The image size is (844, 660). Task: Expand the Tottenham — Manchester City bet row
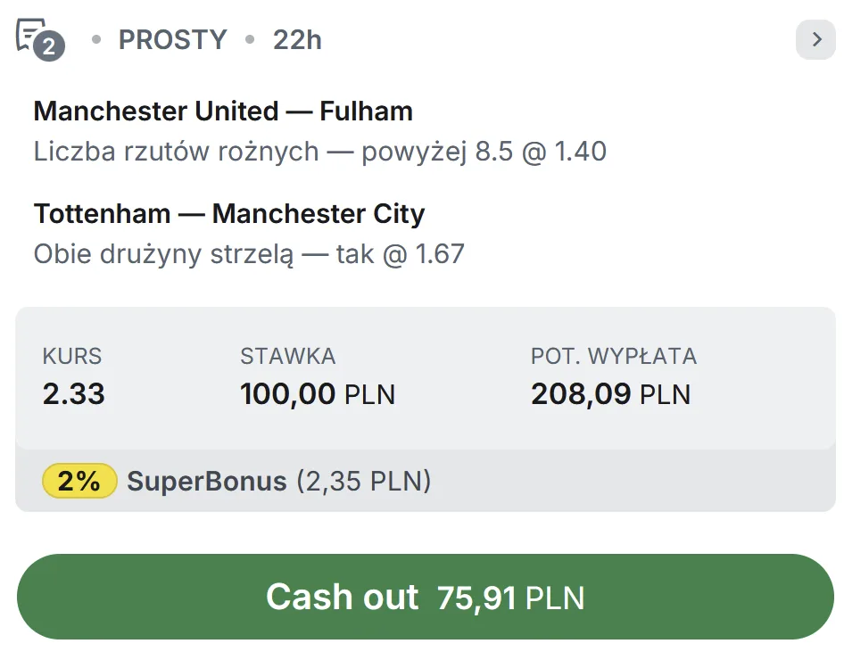(228, 213)
